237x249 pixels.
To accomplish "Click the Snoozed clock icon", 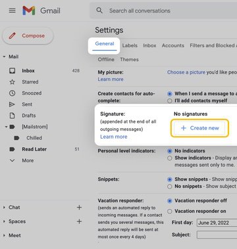I will 12,93.
